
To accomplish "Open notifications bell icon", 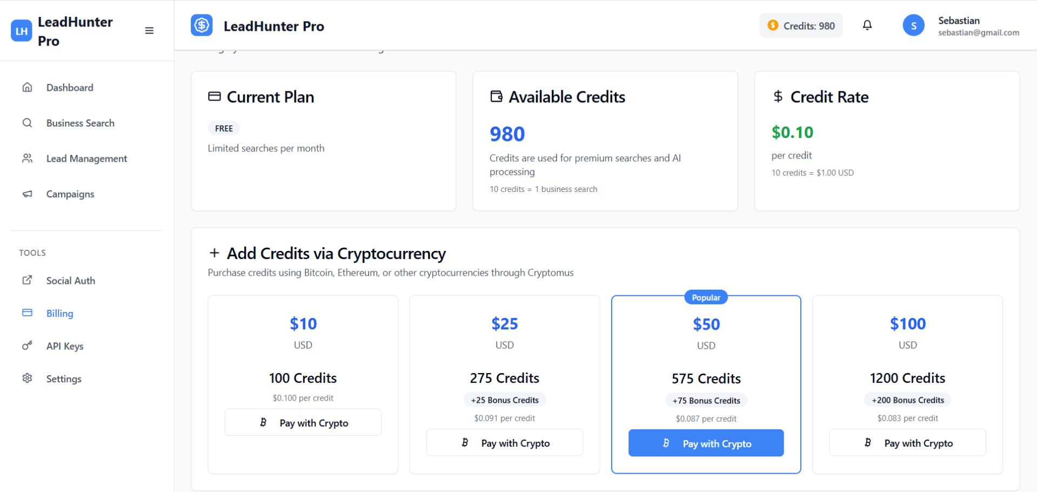I will 867,25.
